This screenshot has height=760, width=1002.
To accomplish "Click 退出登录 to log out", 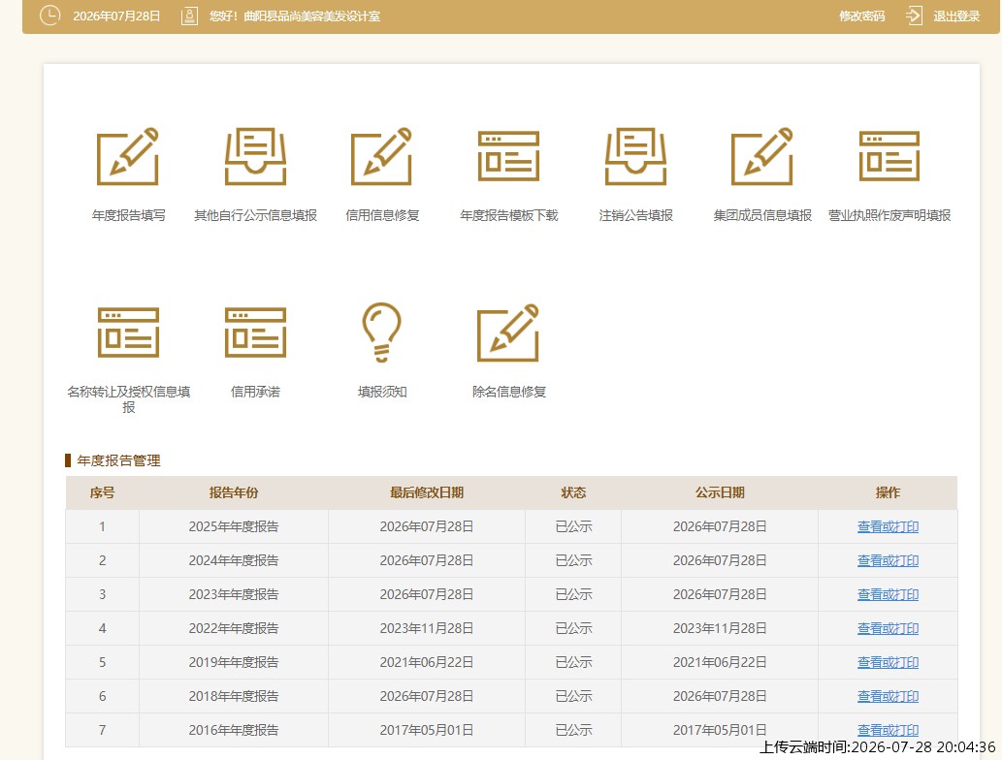I will pyautogui.click(x=956, y=16).
